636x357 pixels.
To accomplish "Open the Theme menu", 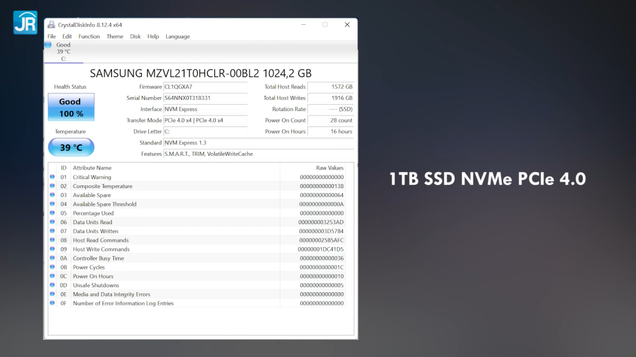I will click(114, 36).
